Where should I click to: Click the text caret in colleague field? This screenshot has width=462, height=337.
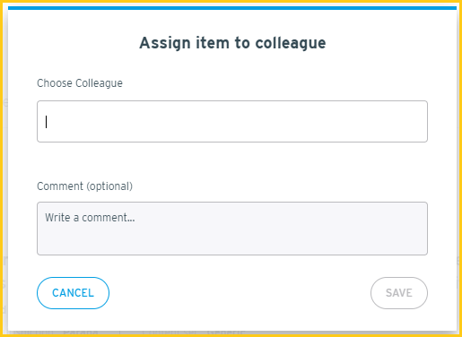(x=46, y=122)
